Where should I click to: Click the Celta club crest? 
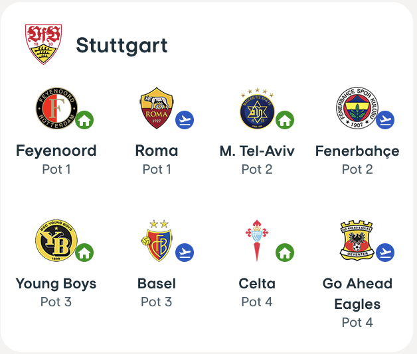257,241
